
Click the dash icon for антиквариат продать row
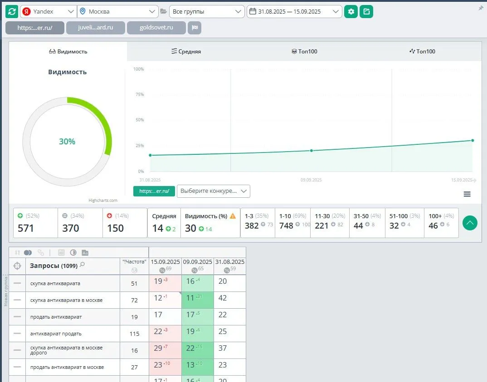click(x=17, y=333)
